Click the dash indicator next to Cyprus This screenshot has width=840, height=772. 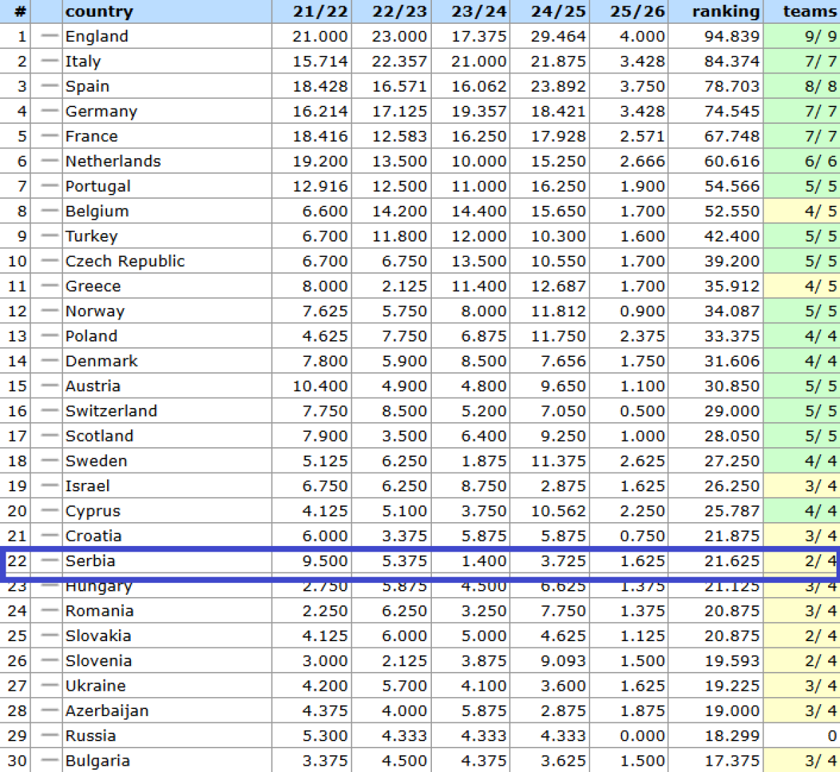point(49,511)
